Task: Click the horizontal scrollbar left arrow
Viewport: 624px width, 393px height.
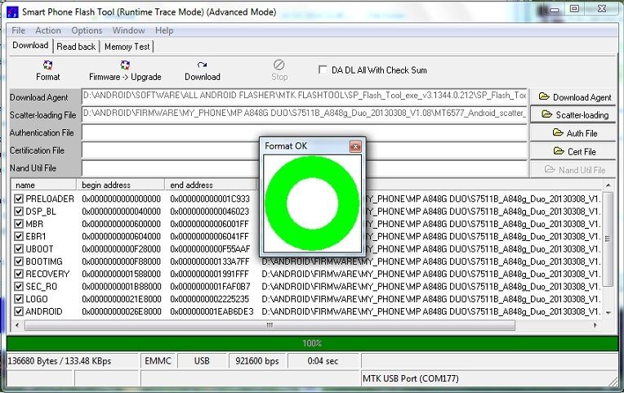Action: tap(16, 325)
